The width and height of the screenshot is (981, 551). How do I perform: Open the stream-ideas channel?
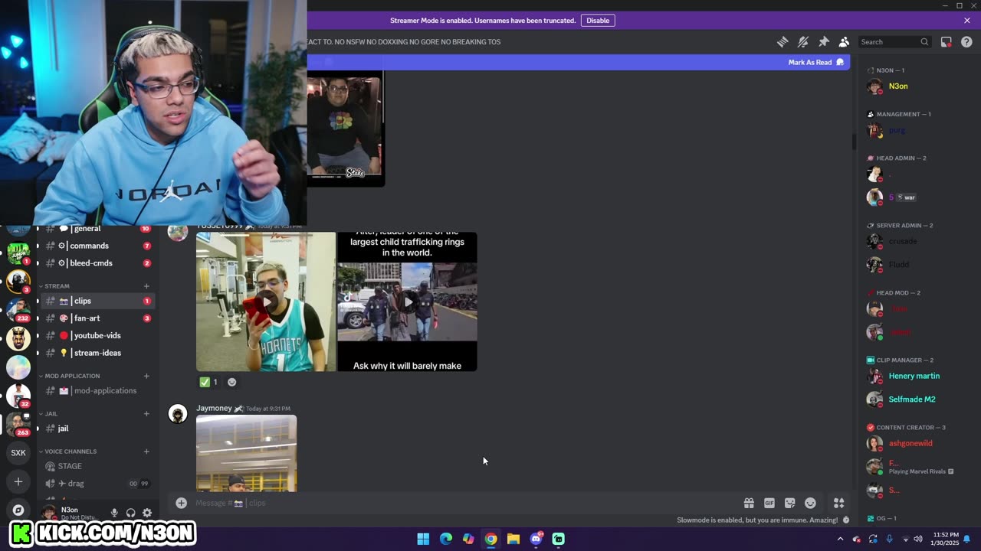[97, 353]
